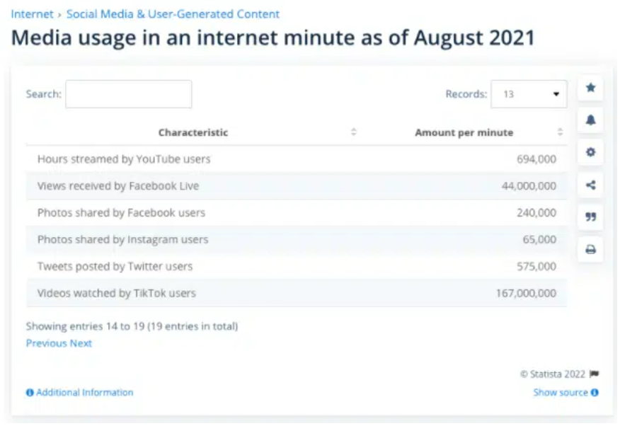The image size is (620, 426).
Task: Click the print icon
Action: [x=590, y=249]
